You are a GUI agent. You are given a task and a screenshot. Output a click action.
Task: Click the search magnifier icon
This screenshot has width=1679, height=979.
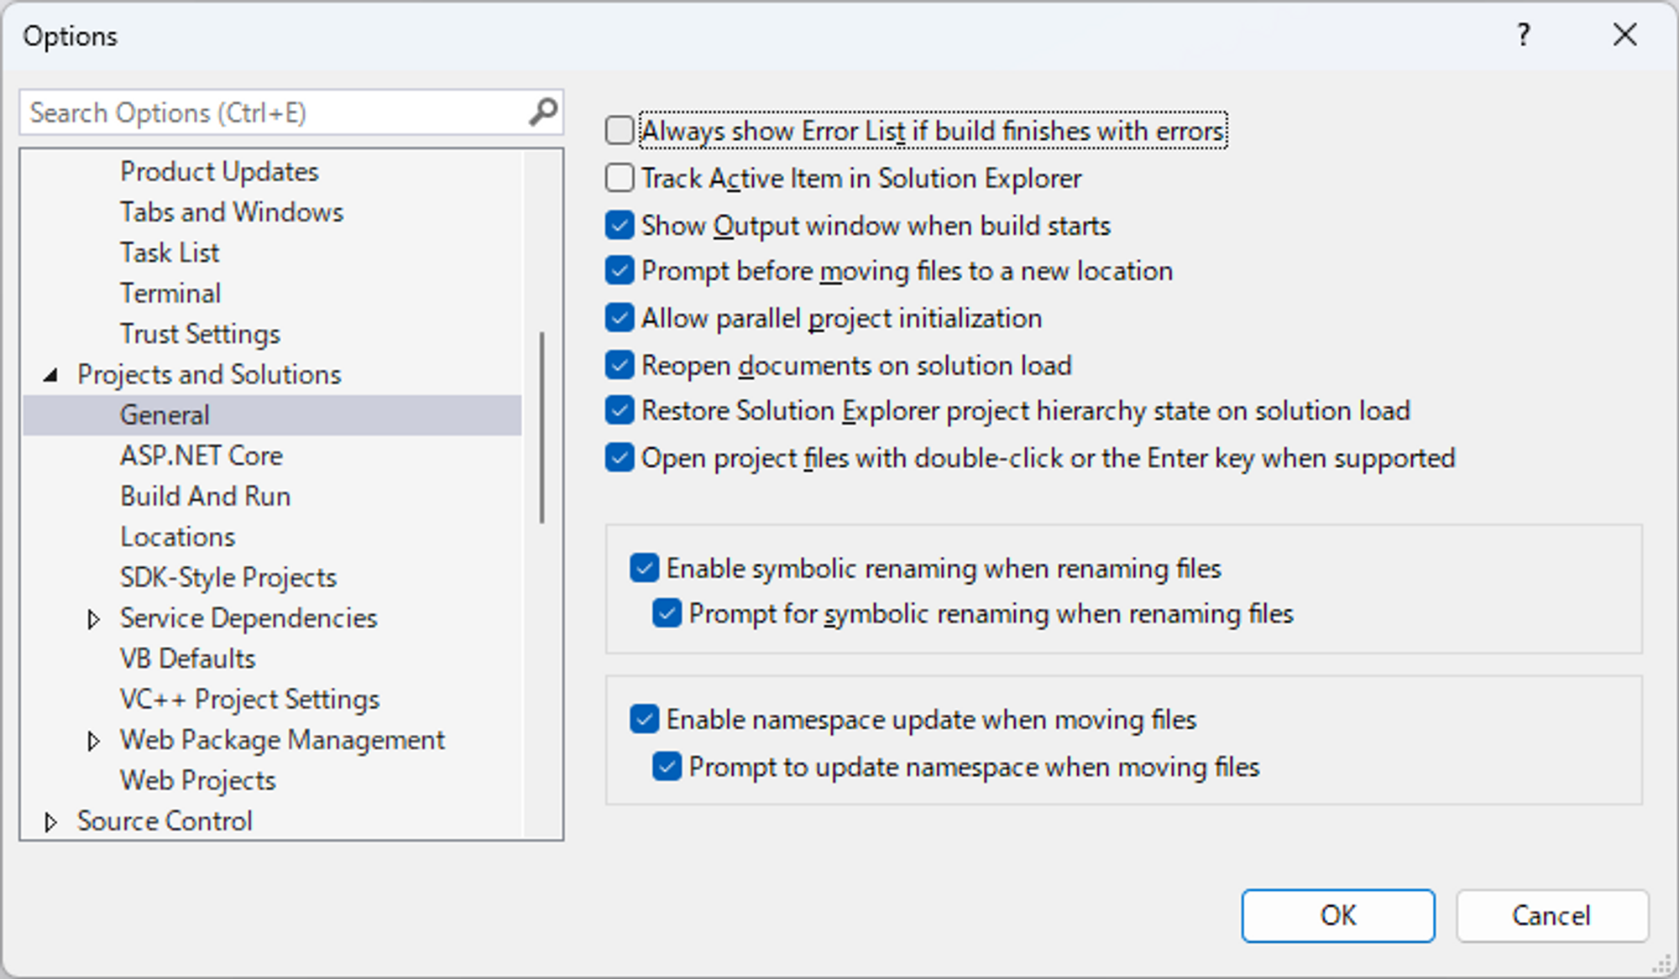point(543,112)
